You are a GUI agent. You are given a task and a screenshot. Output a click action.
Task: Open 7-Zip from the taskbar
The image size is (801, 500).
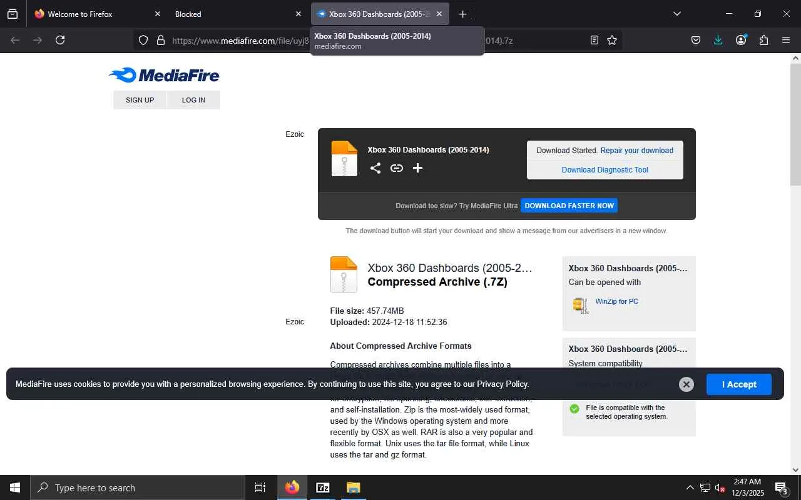(323, 487)
